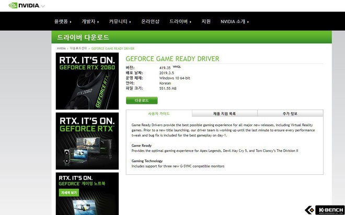The image size is (345, 215).
Task: Click the version number 419.35
Action: [165, 68]
